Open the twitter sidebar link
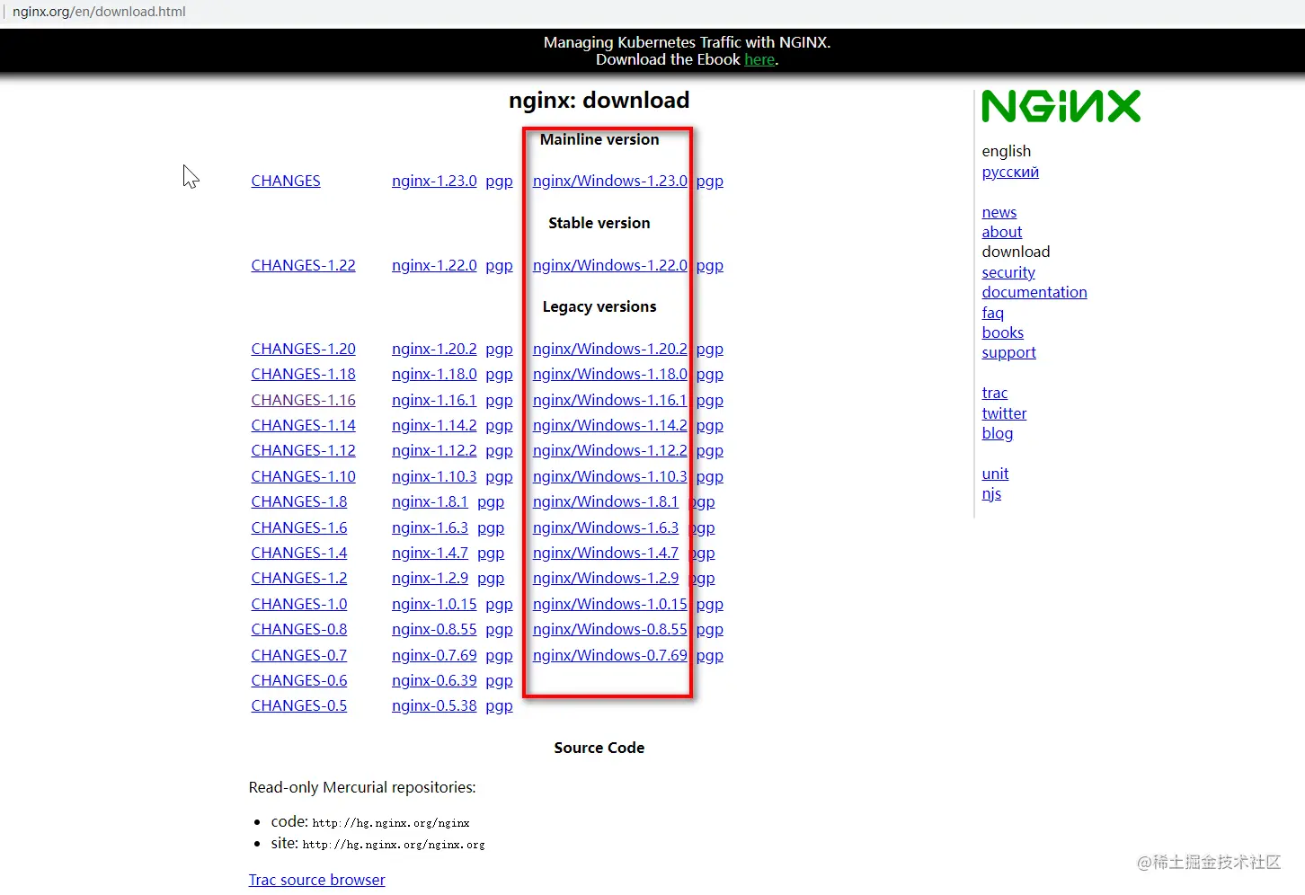 tap(1004, 413)
